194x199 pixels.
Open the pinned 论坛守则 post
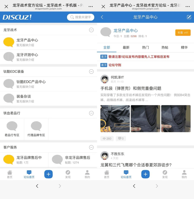[x=114, y=65]
